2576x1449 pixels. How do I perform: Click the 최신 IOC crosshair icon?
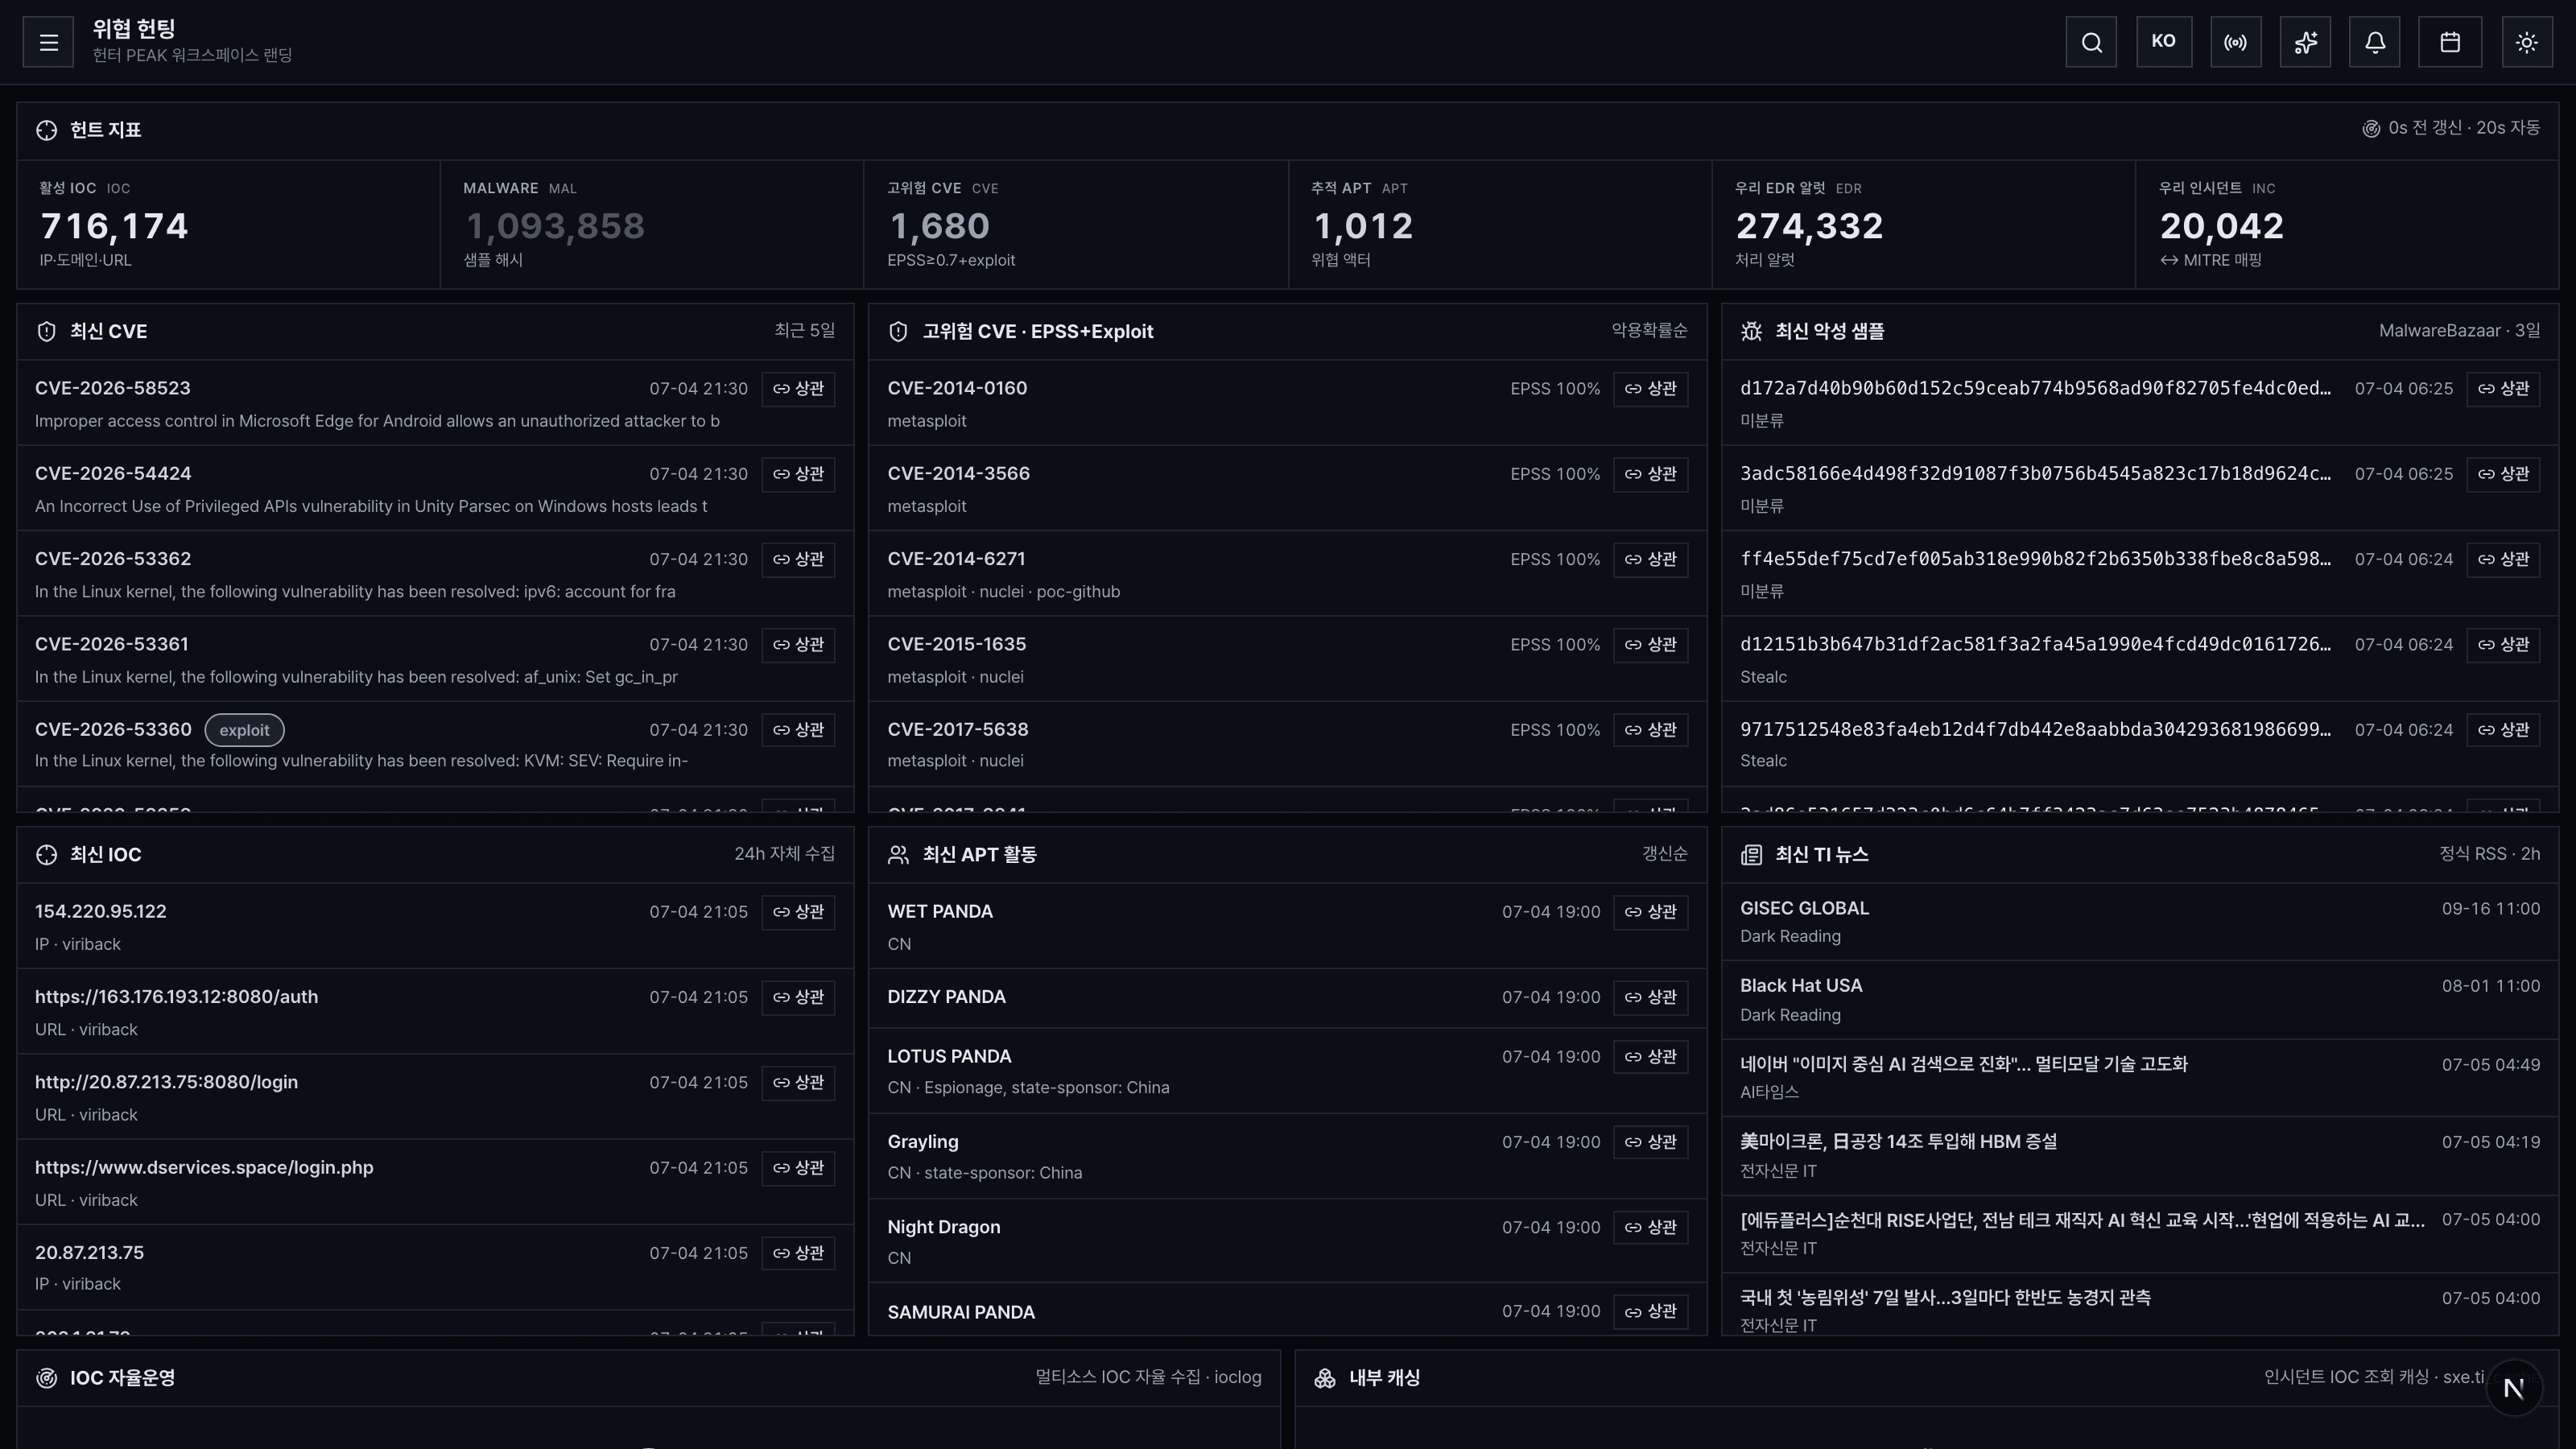click(x=46, y=855)
